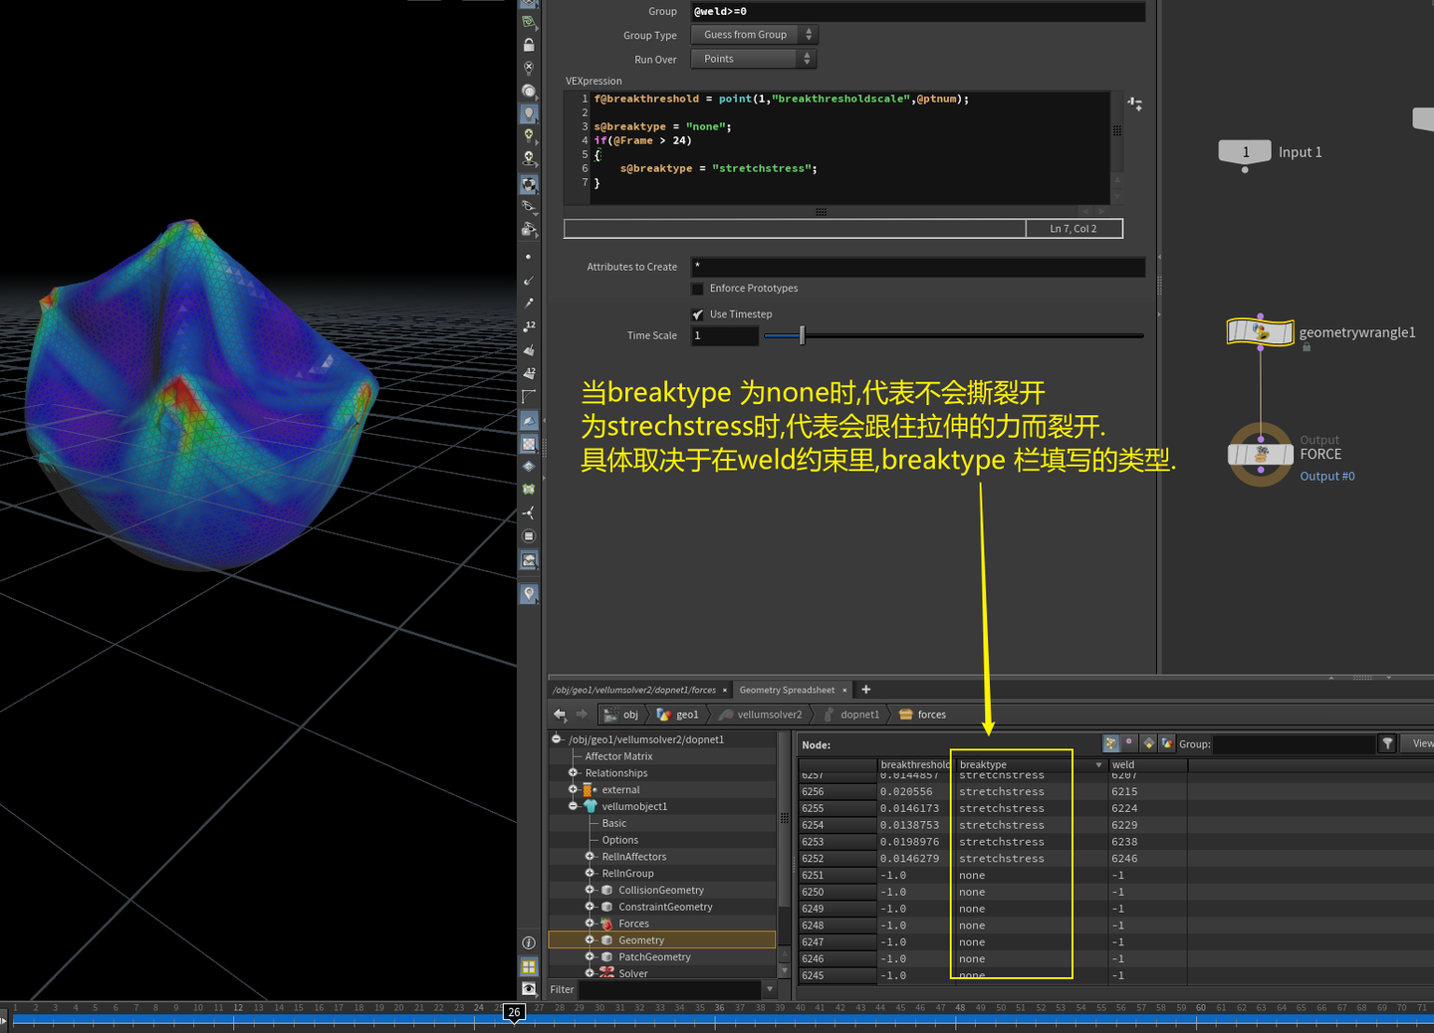This screenshot has height=1033, width=1434.
Task: Toggle the Detail attribute class button
Action: (x=1167, y=743)
